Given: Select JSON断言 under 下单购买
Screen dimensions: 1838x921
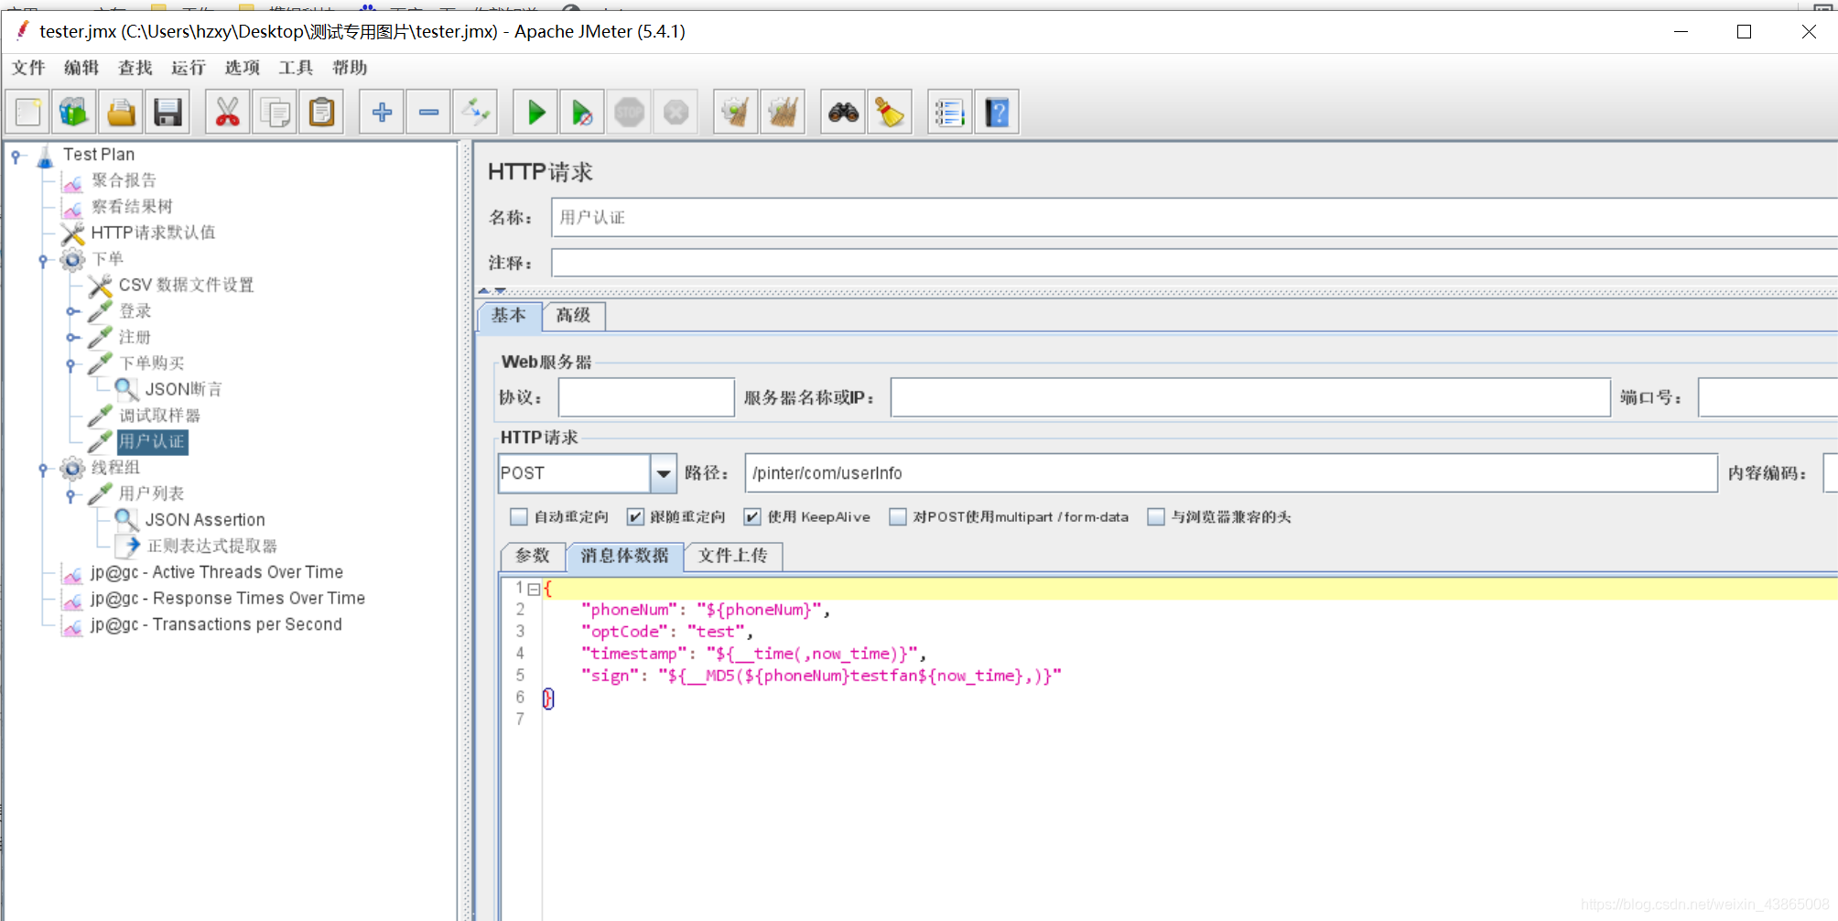Looking at the screenshot, I should point(183,389).
